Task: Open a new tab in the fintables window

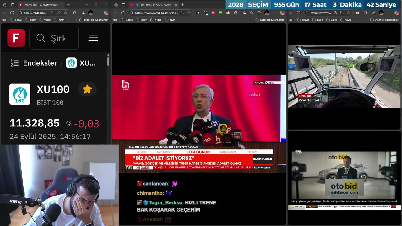Action: [x=68, y=5]
